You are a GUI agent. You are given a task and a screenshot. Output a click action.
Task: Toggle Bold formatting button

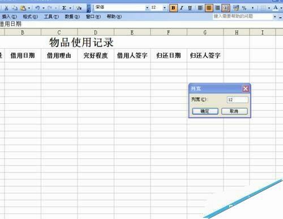point(173,8)
